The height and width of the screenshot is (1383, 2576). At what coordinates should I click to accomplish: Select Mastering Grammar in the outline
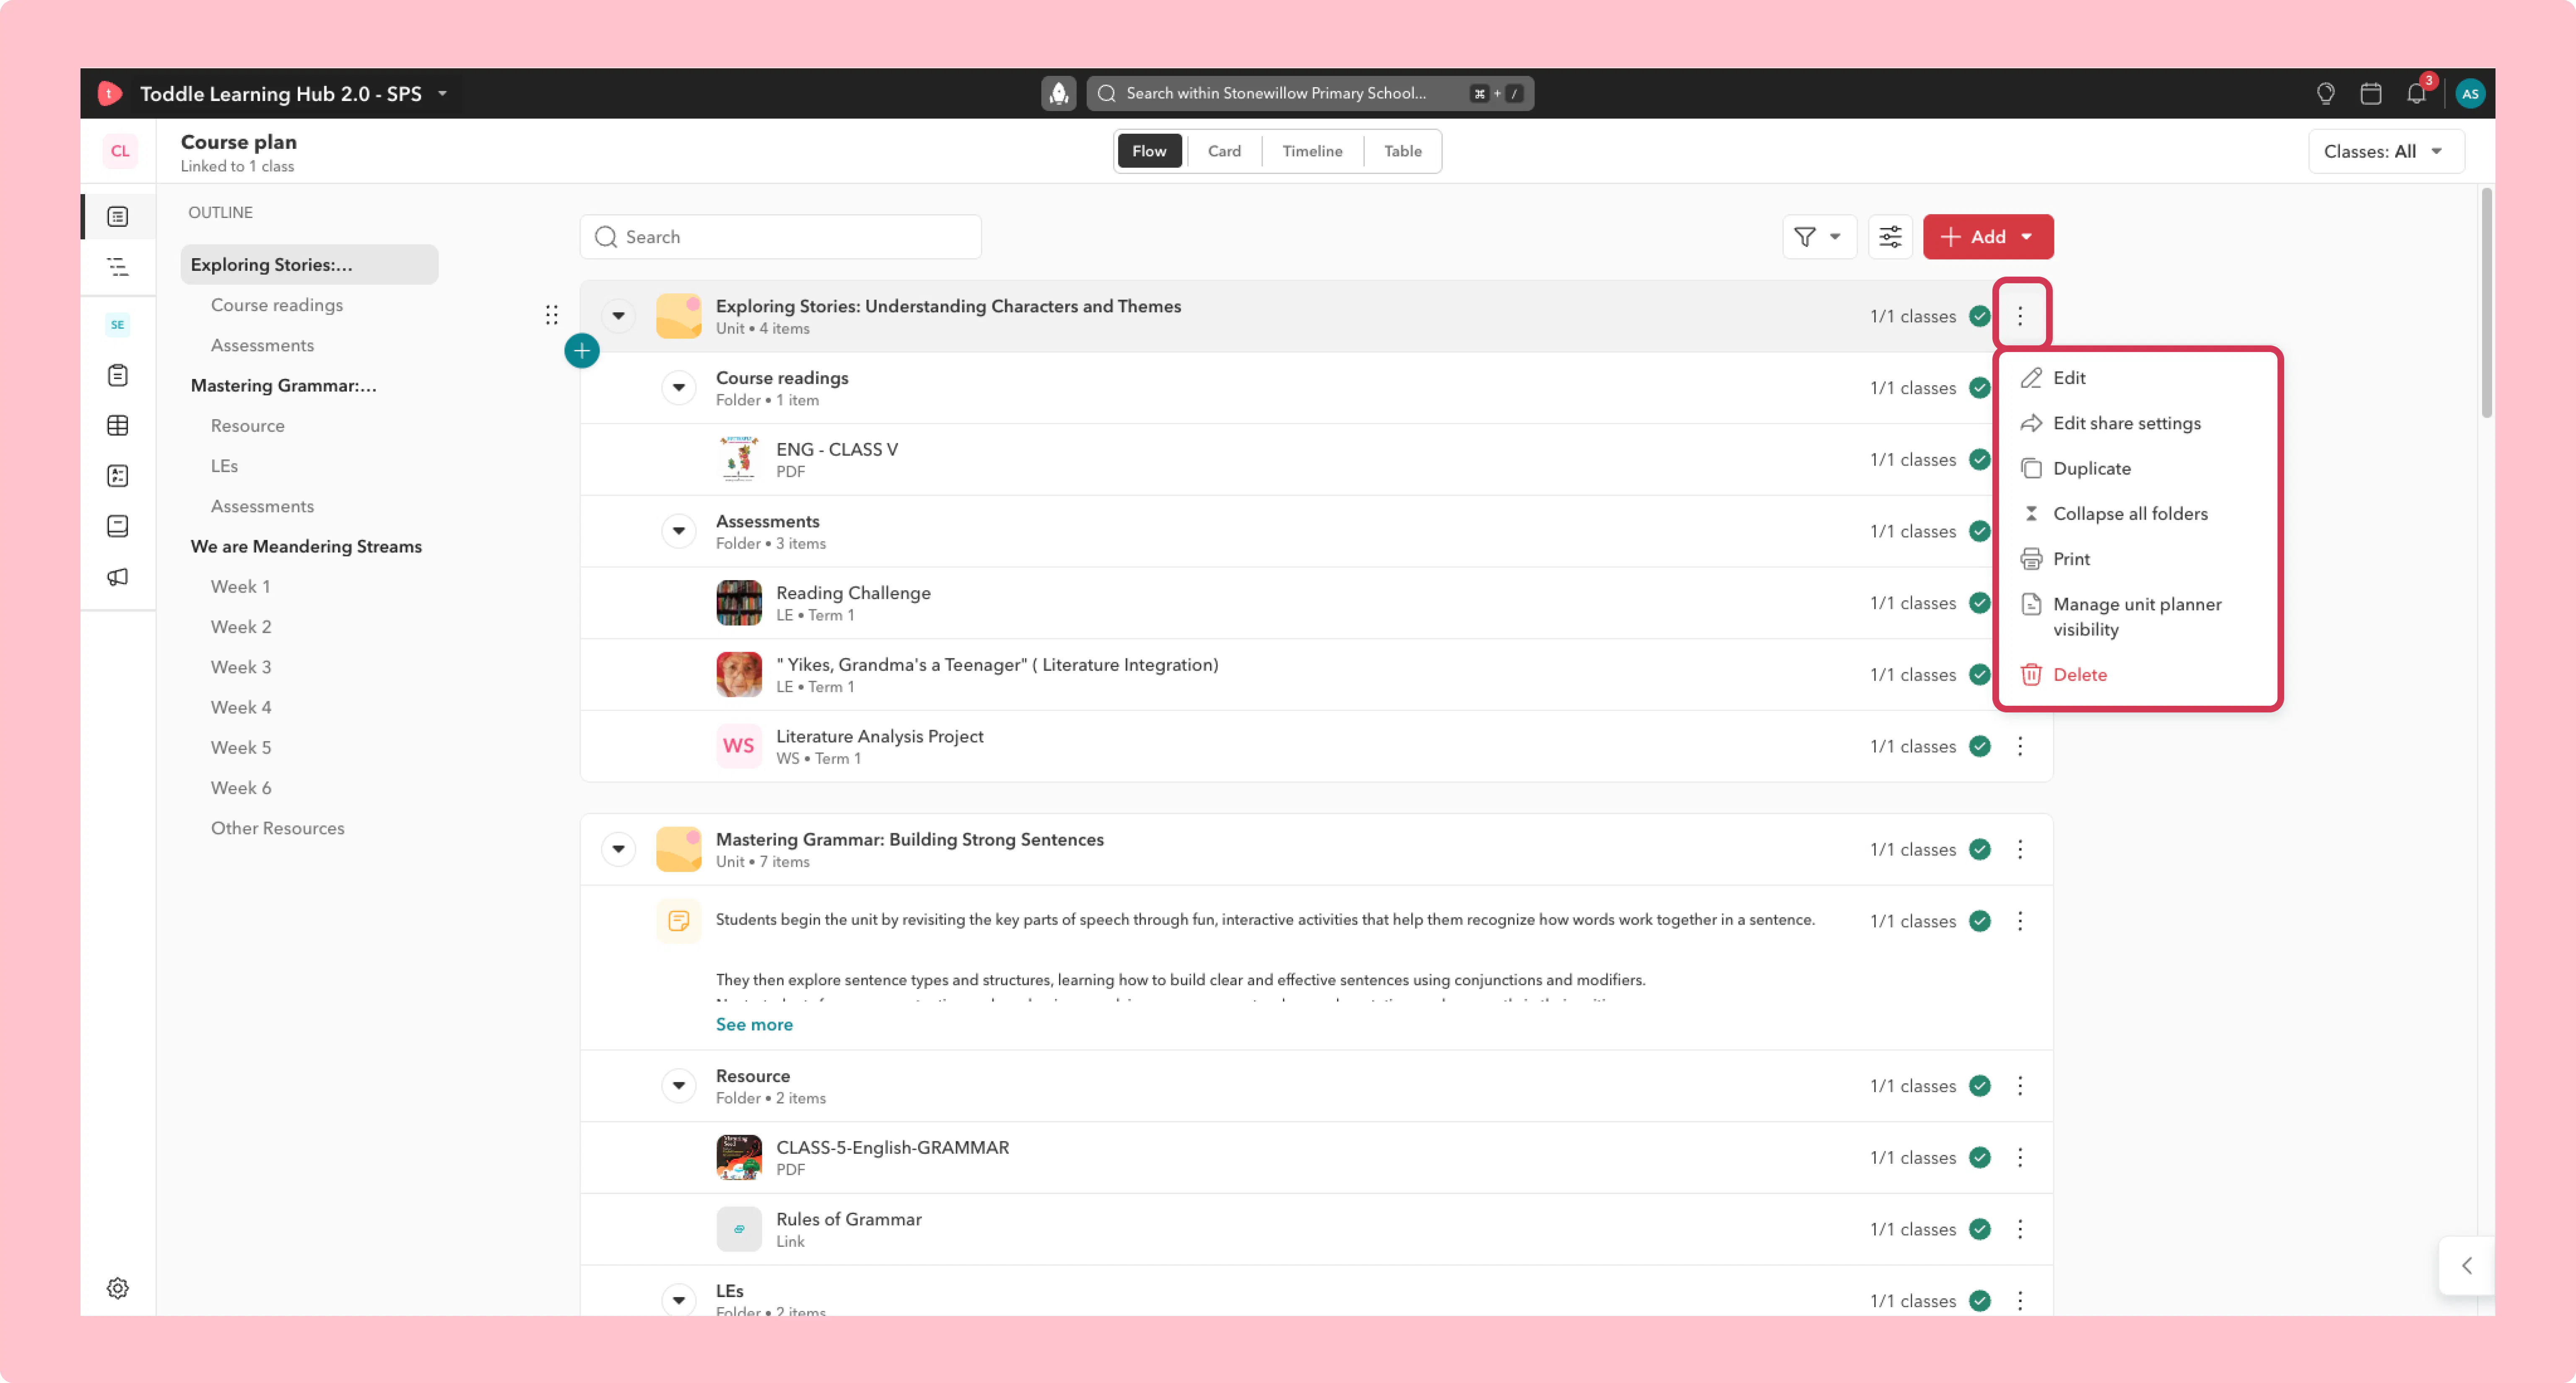(284, 386)
